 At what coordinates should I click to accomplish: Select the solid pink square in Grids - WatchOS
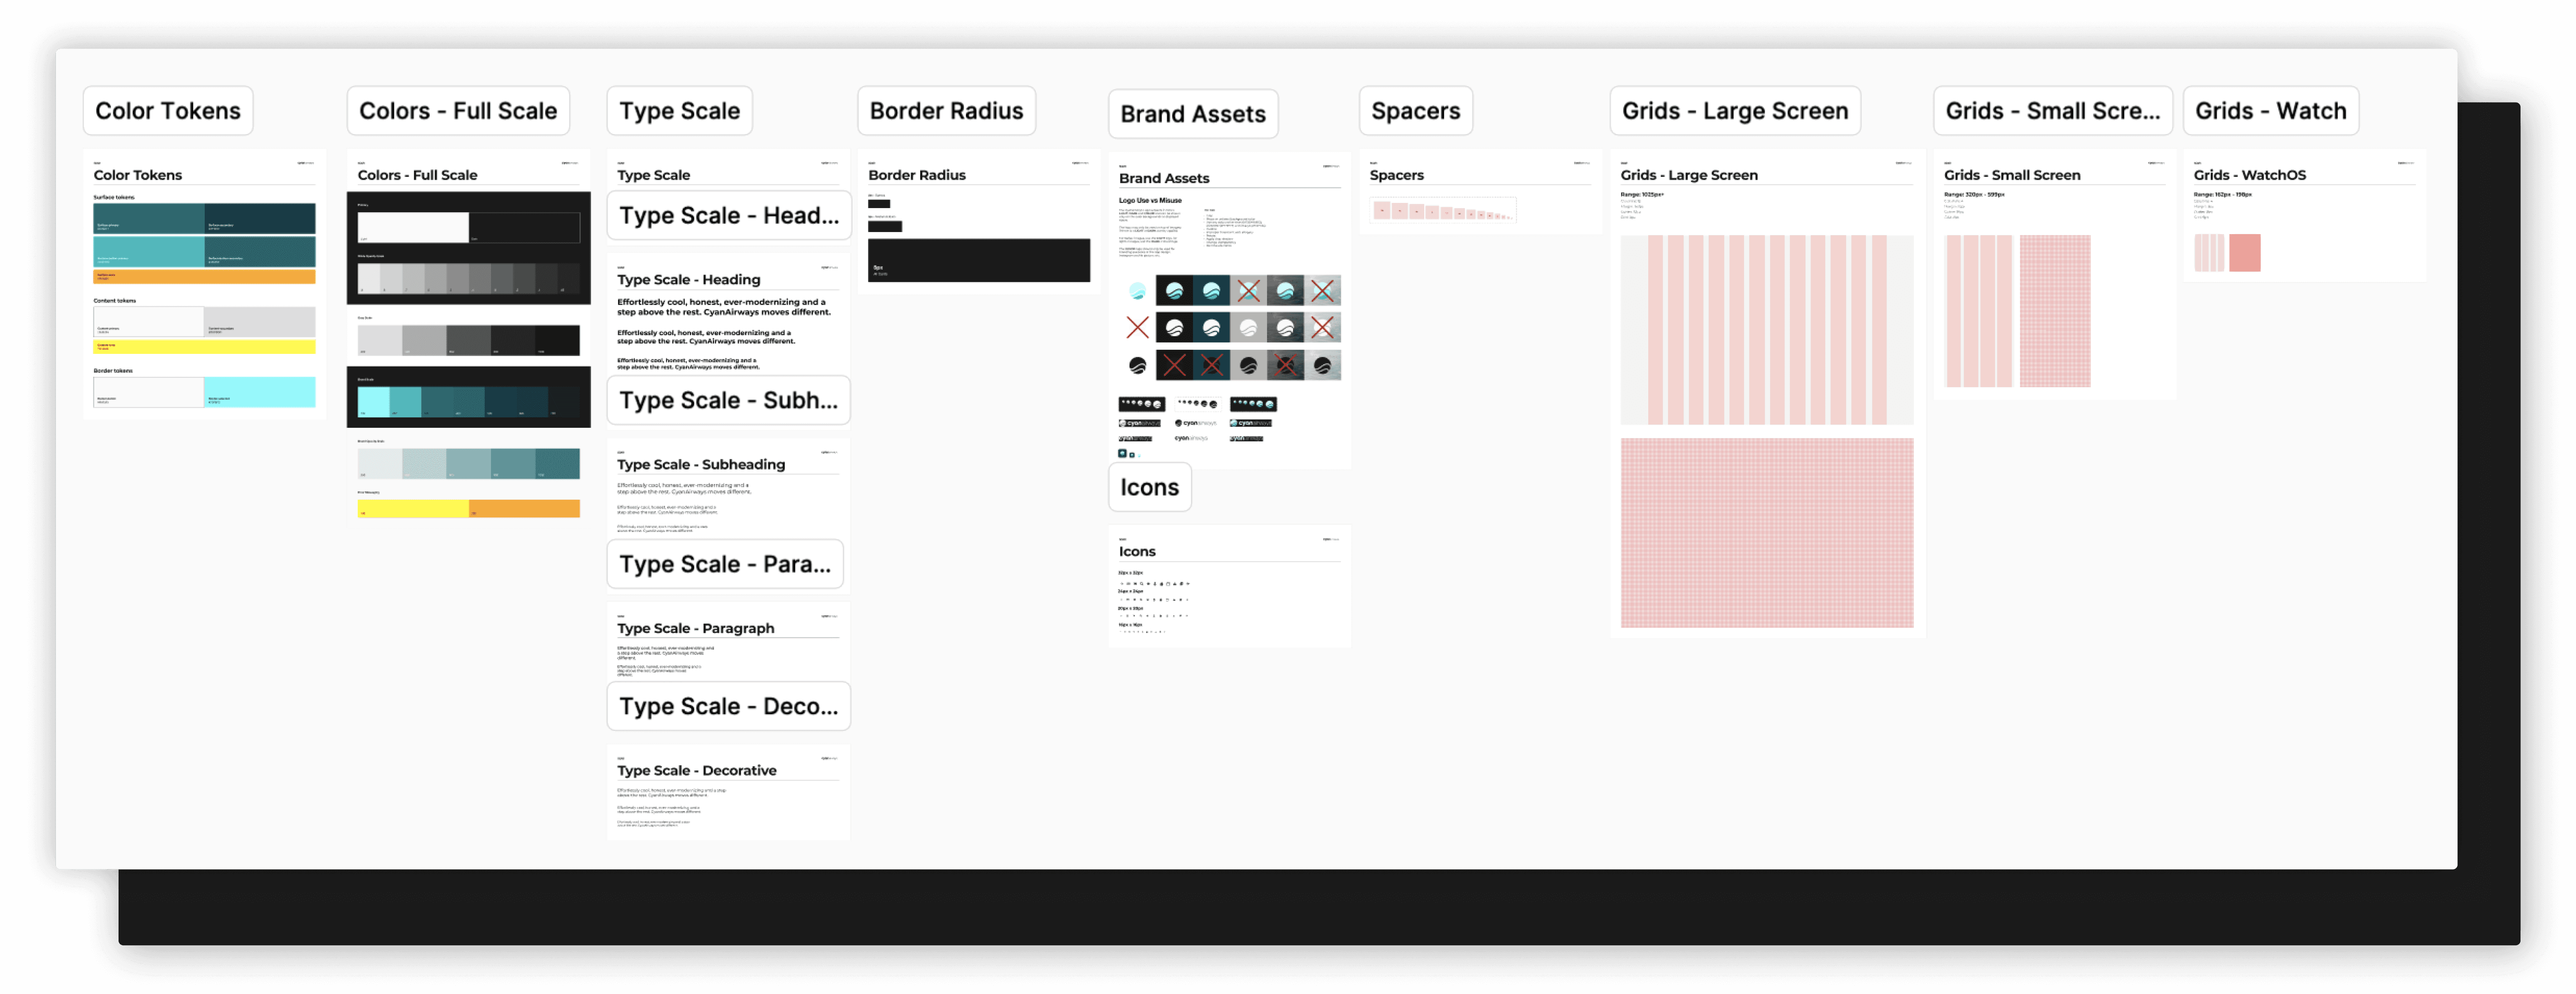[x=2245, y=253]
